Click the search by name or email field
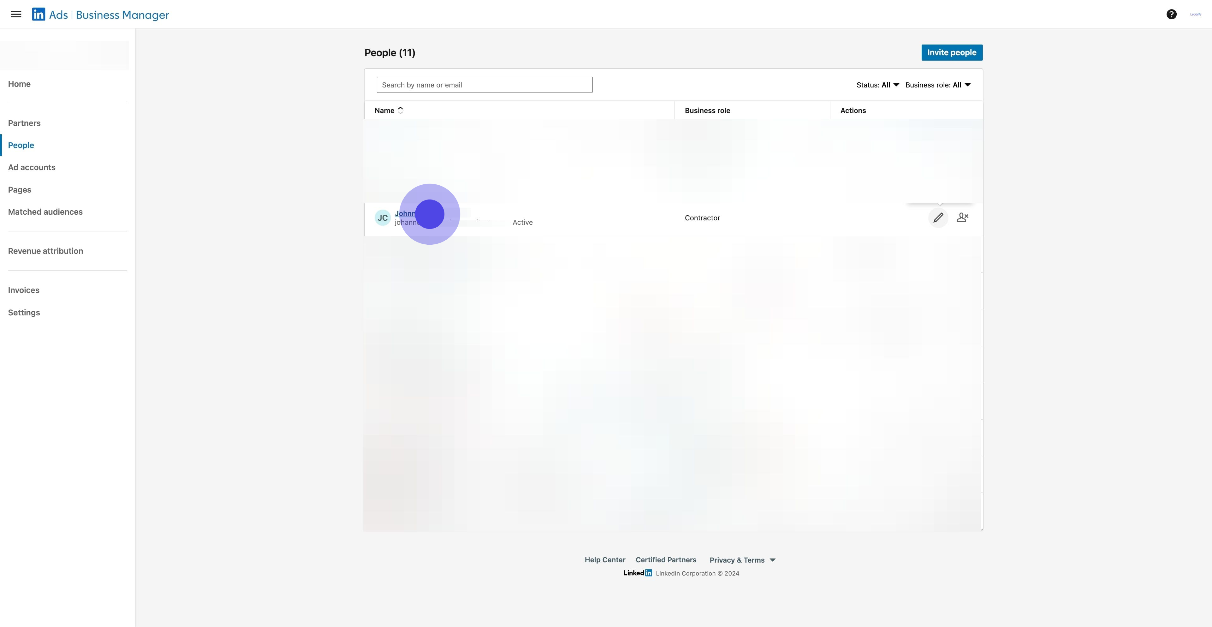 [x=484, y=85]
